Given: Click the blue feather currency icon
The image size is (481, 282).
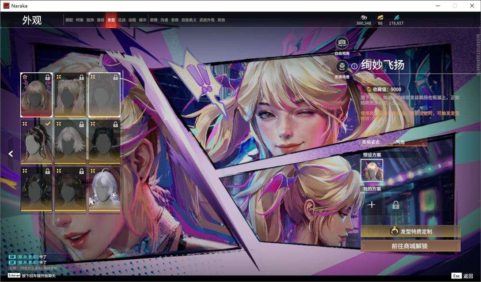Looking at the screenshot, I should (x=396, y=18).
